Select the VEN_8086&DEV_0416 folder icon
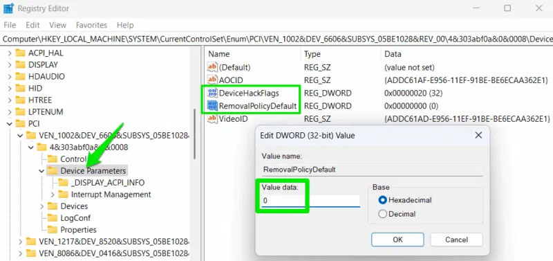Image resolution: width=553 pixels, height=261 pixels. coord(31,253)
